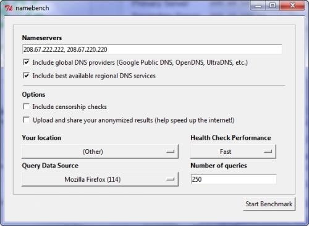Close the namebench window

point(292,6)
